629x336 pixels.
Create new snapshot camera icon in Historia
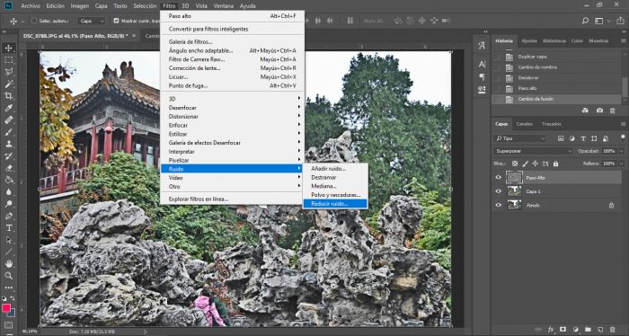coord(599,111)
